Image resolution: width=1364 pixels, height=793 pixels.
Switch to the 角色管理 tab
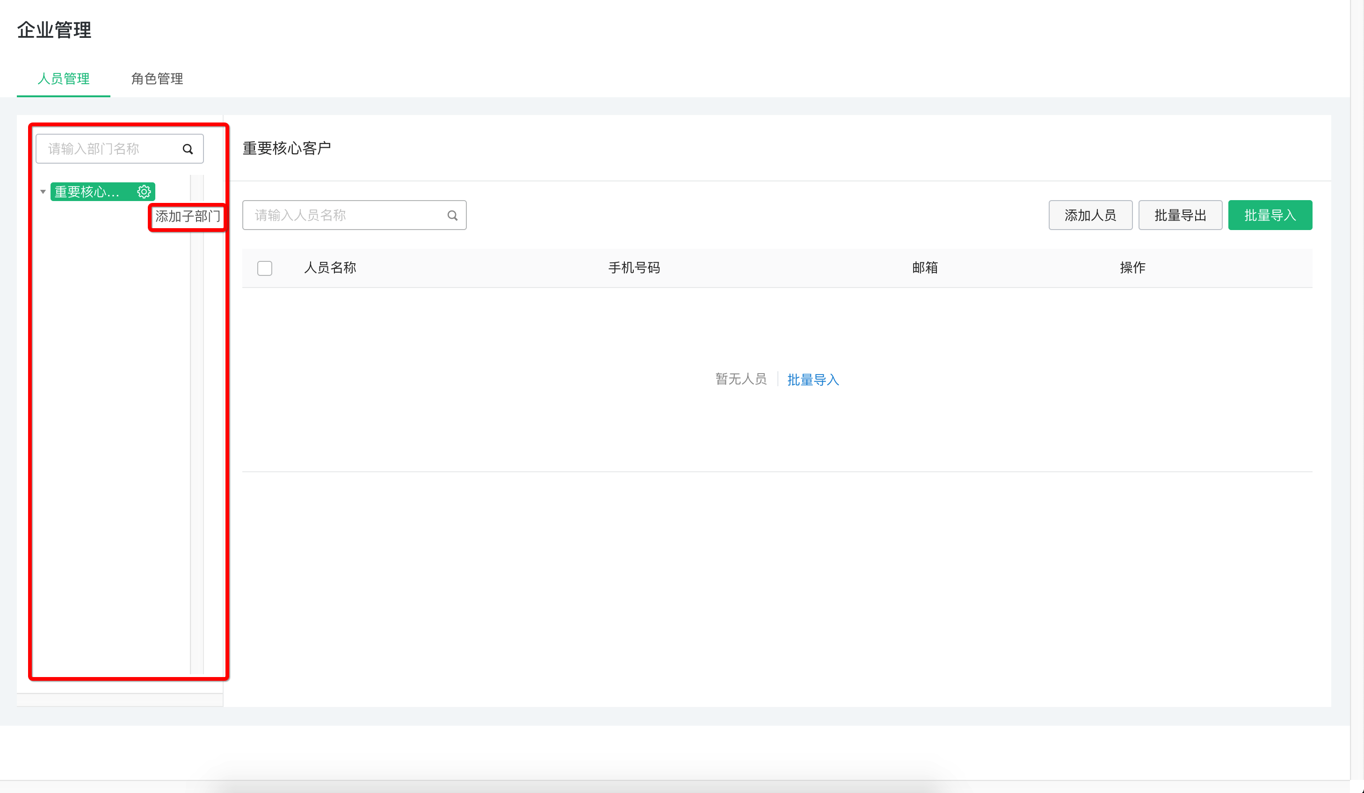pos(157,79)
